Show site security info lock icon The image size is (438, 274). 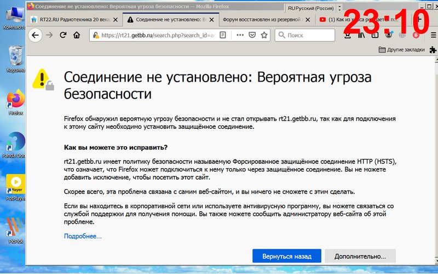[x=96, y=35]
